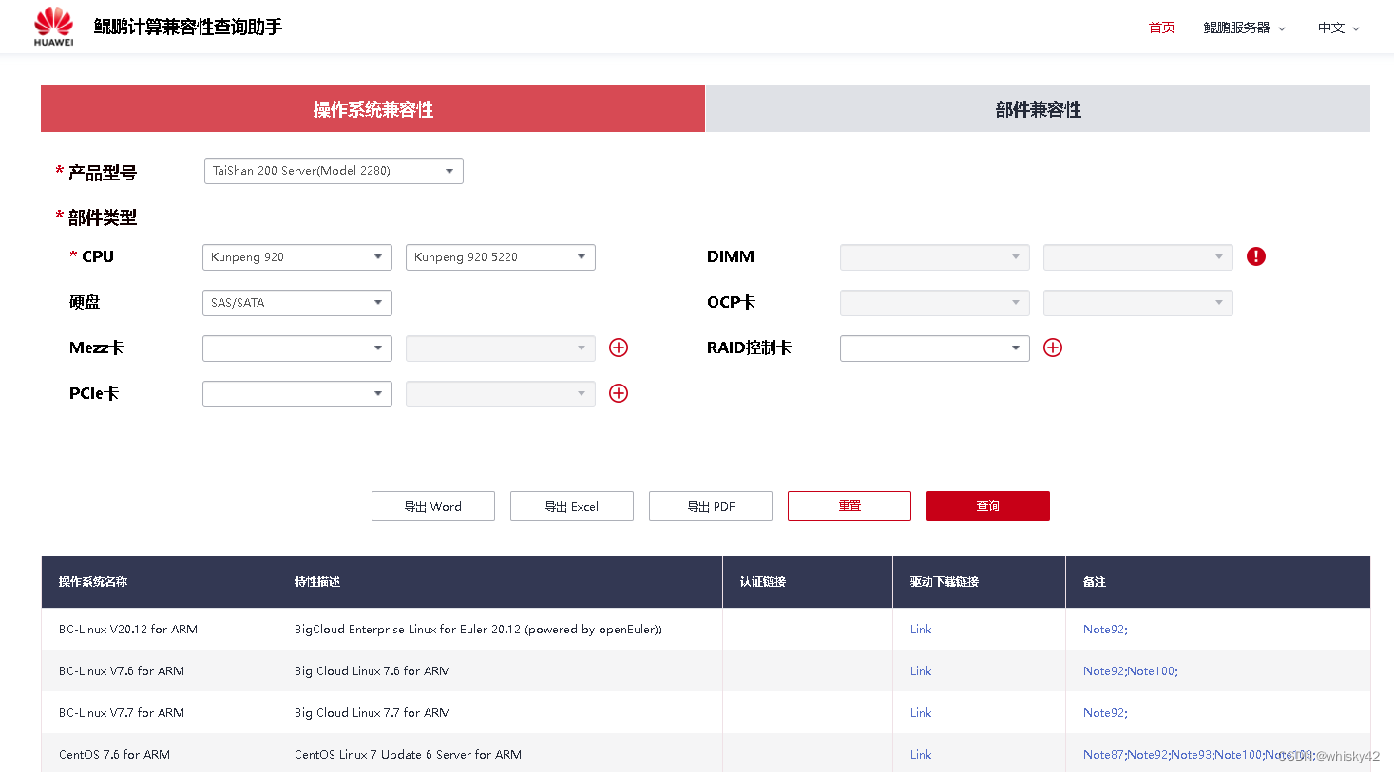Open the first PCIe卡 dropdown
Viewport: 1394px width, 772px height.
(297, 394)
